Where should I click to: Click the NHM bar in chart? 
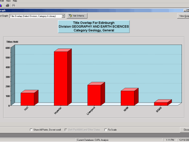pos(128,98)
